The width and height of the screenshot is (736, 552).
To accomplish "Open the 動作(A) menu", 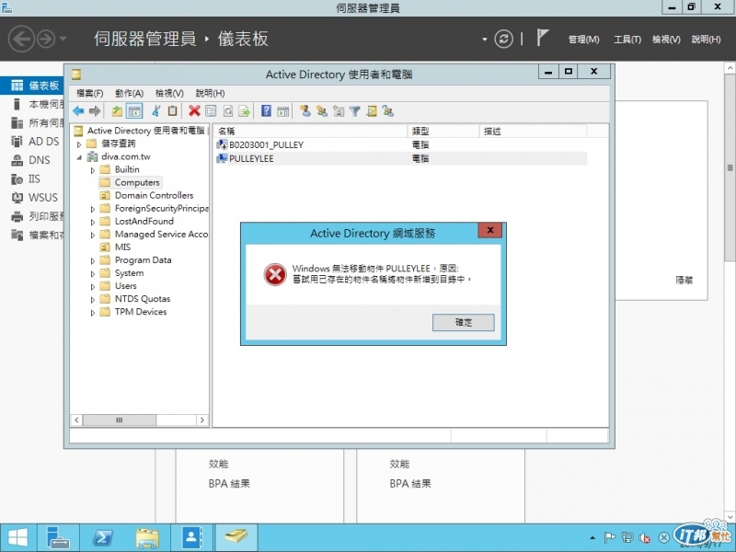I will (129, 93).
